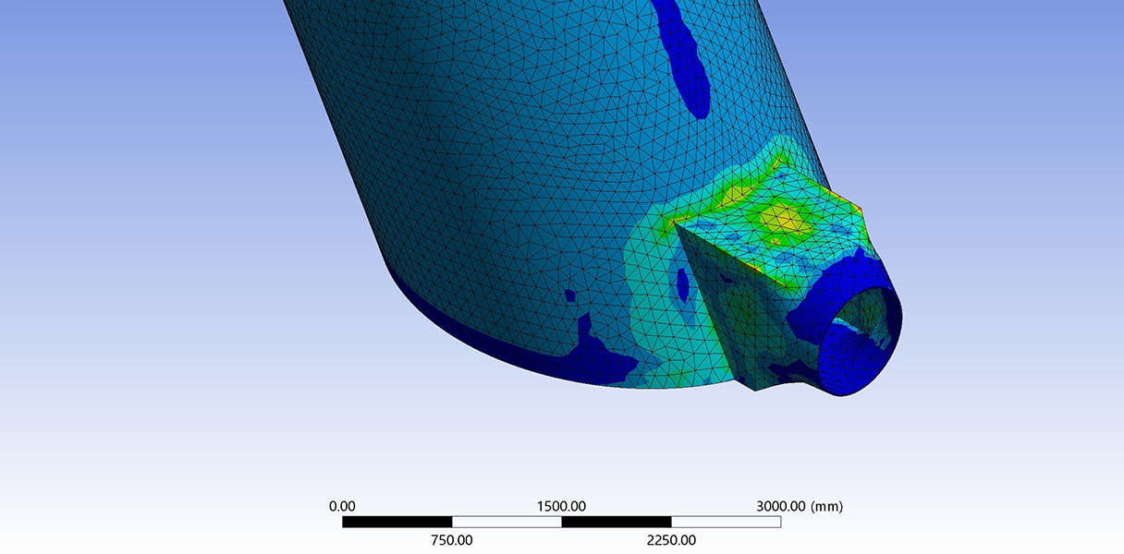Click the 2250.00 label under the scale bar

(x=672, y=539)
